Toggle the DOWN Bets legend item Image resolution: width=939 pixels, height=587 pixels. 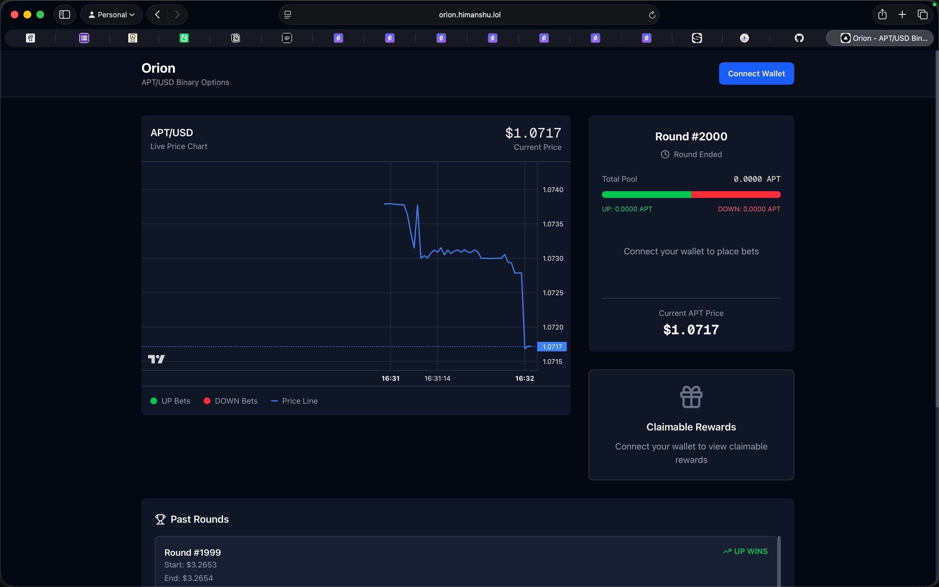coord(231,401)
